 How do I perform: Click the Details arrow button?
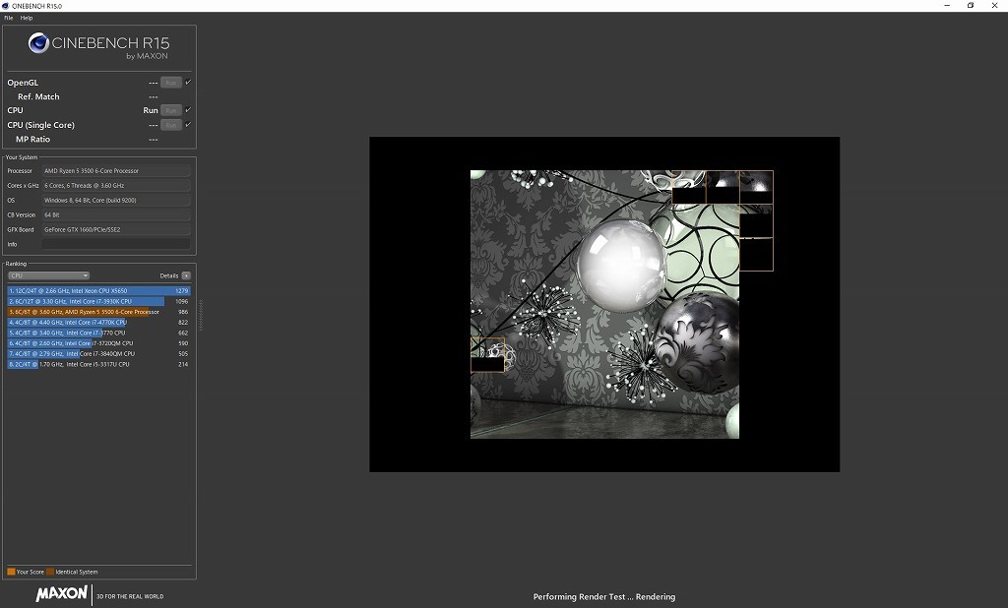(186, 275)
